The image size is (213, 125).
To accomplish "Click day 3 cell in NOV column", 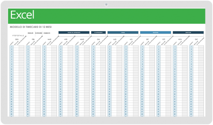I will point(175,52).
